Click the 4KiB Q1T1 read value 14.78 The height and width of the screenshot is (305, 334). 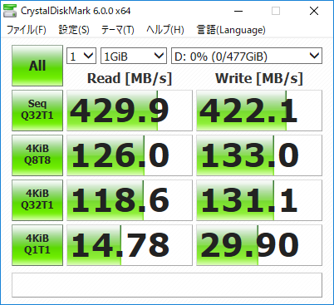click(x=130, y=245)
